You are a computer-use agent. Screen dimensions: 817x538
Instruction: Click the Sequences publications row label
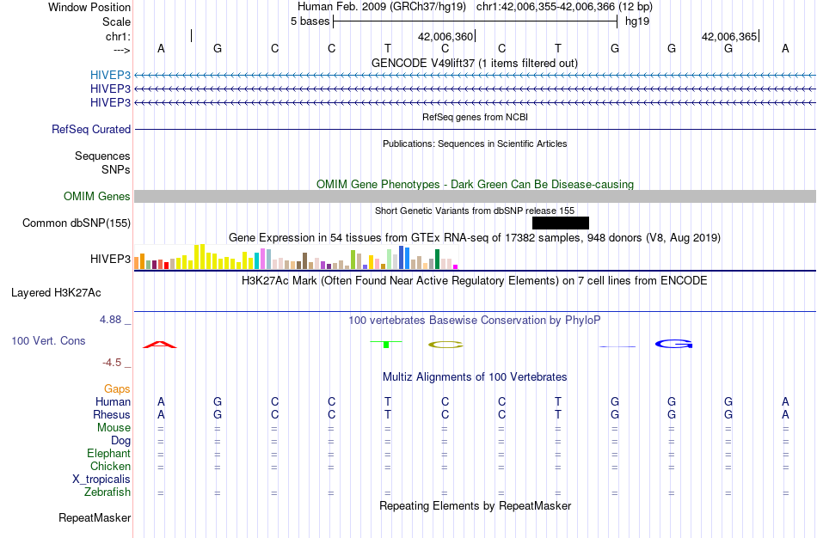click(102, 156)
